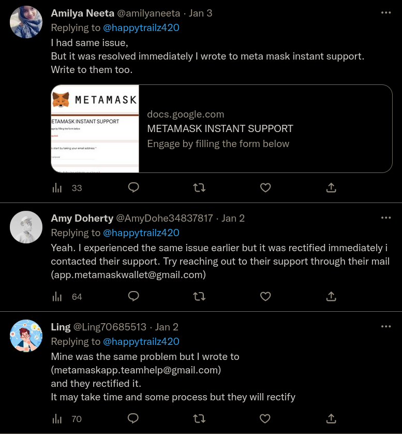The image size is (402, 434).
Task: Share Amy Doherty's tweet
Action: coord(332,296)
